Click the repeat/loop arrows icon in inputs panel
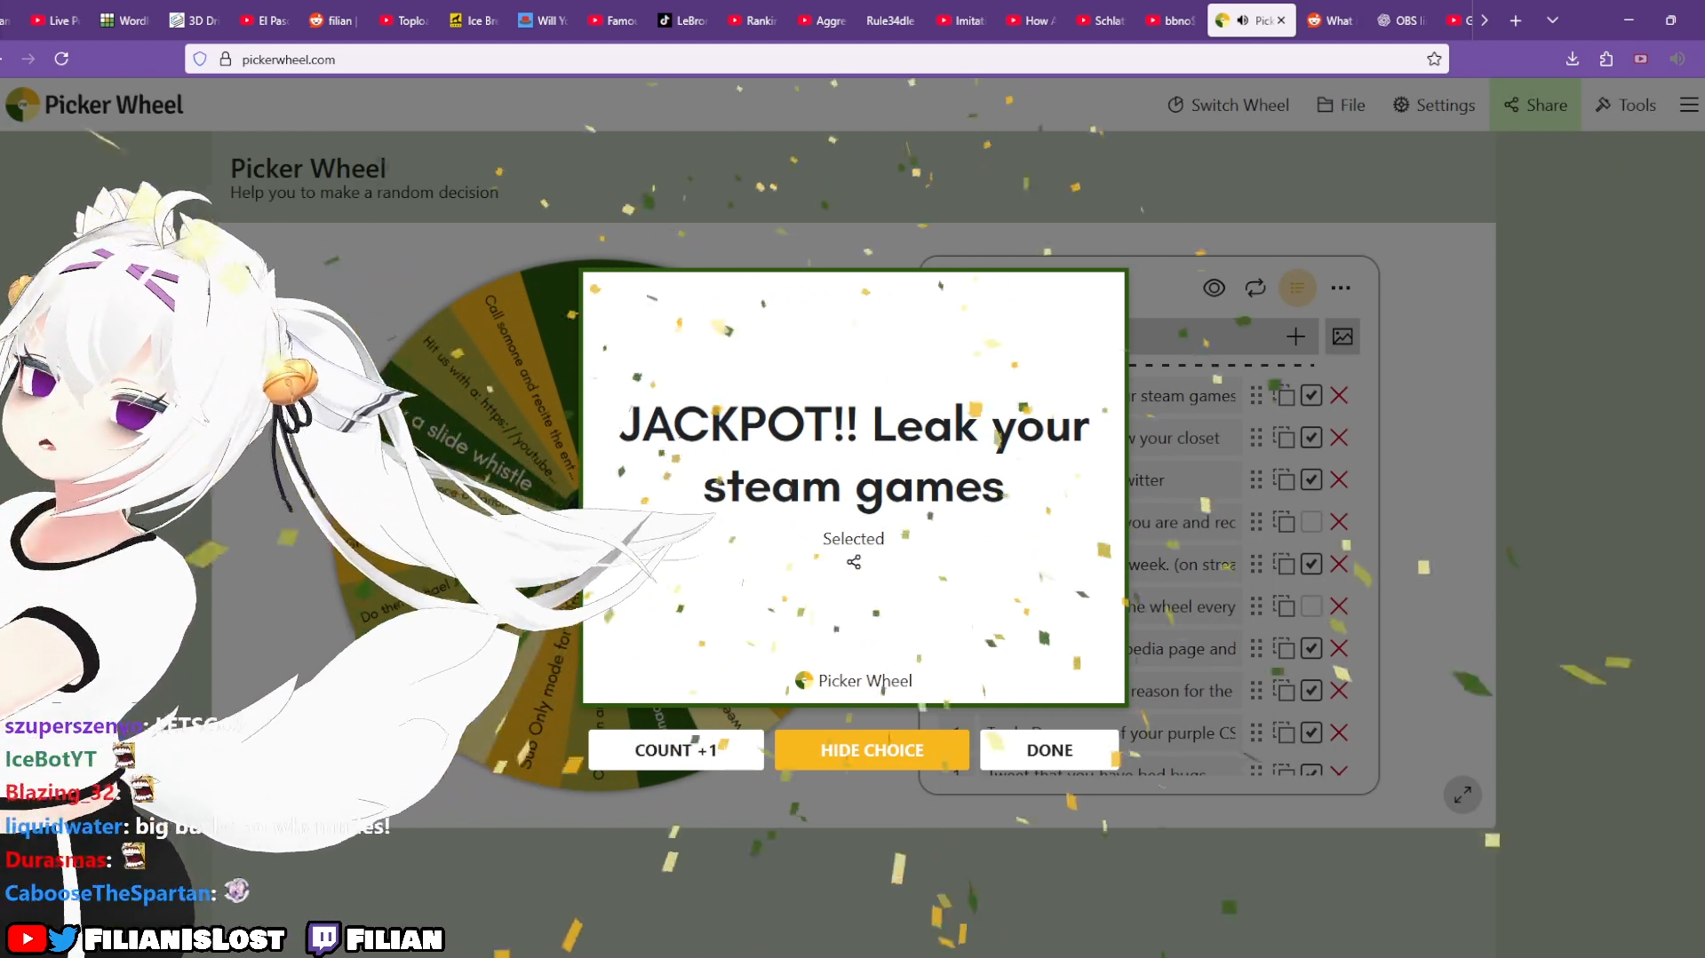The image size is (1705, 958). 1255,288
